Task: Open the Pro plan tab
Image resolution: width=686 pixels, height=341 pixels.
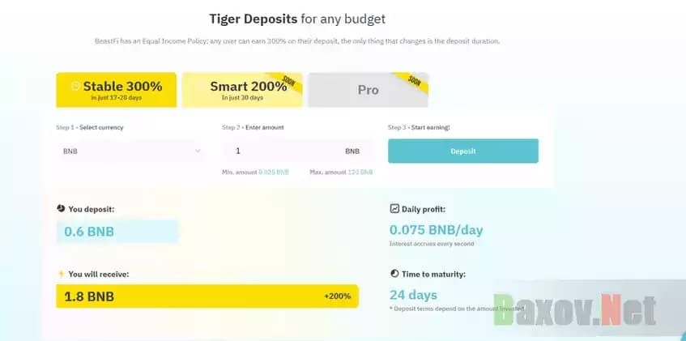Action: [368, 90]
